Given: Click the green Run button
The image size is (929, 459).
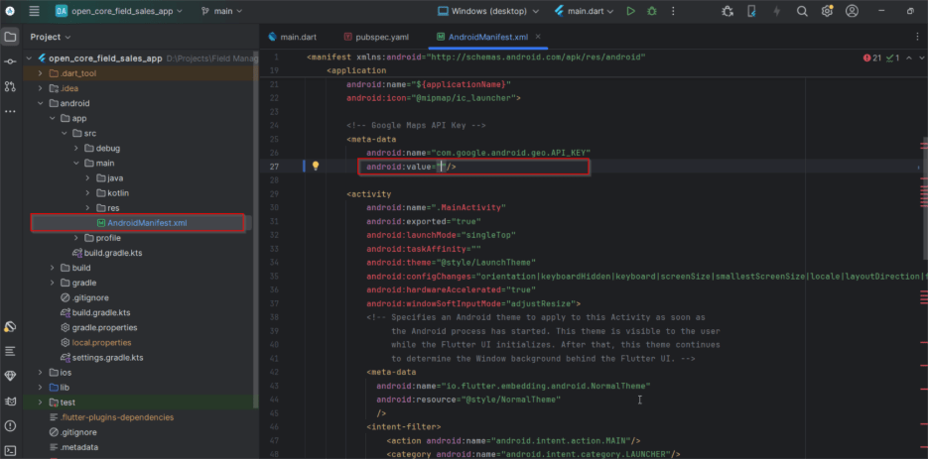Looking at the screenshot, I should pyautogui.click(x=630, y=11).
